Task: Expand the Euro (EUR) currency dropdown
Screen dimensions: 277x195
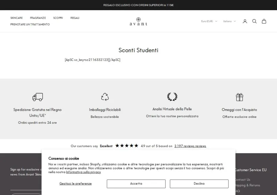Action: point(209,21)
